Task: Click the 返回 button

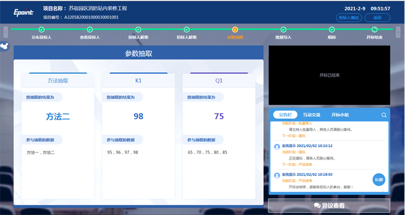Action: [x=377, y=17]
